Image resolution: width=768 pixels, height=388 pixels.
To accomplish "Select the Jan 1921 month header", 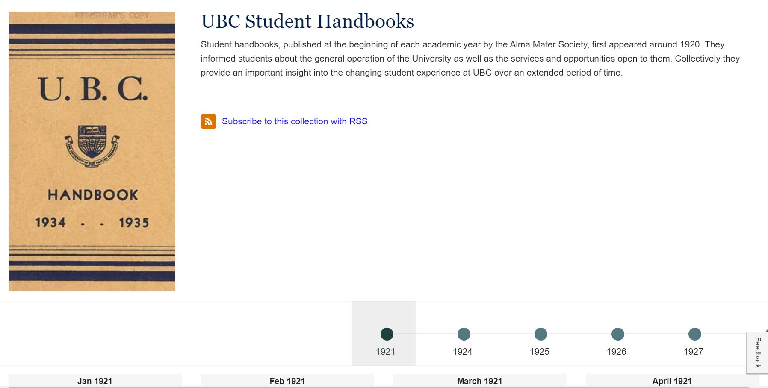I will click(95, 381).
